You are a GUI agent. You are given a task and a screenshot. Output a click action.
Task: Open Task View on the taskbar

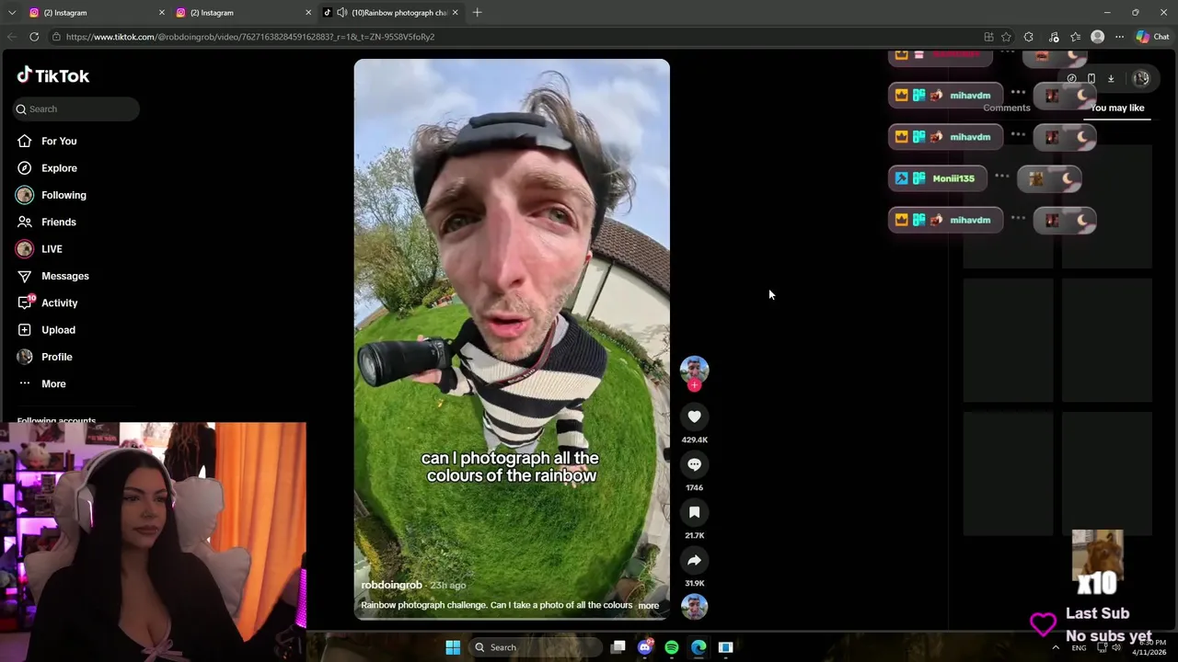coord(618,647)
